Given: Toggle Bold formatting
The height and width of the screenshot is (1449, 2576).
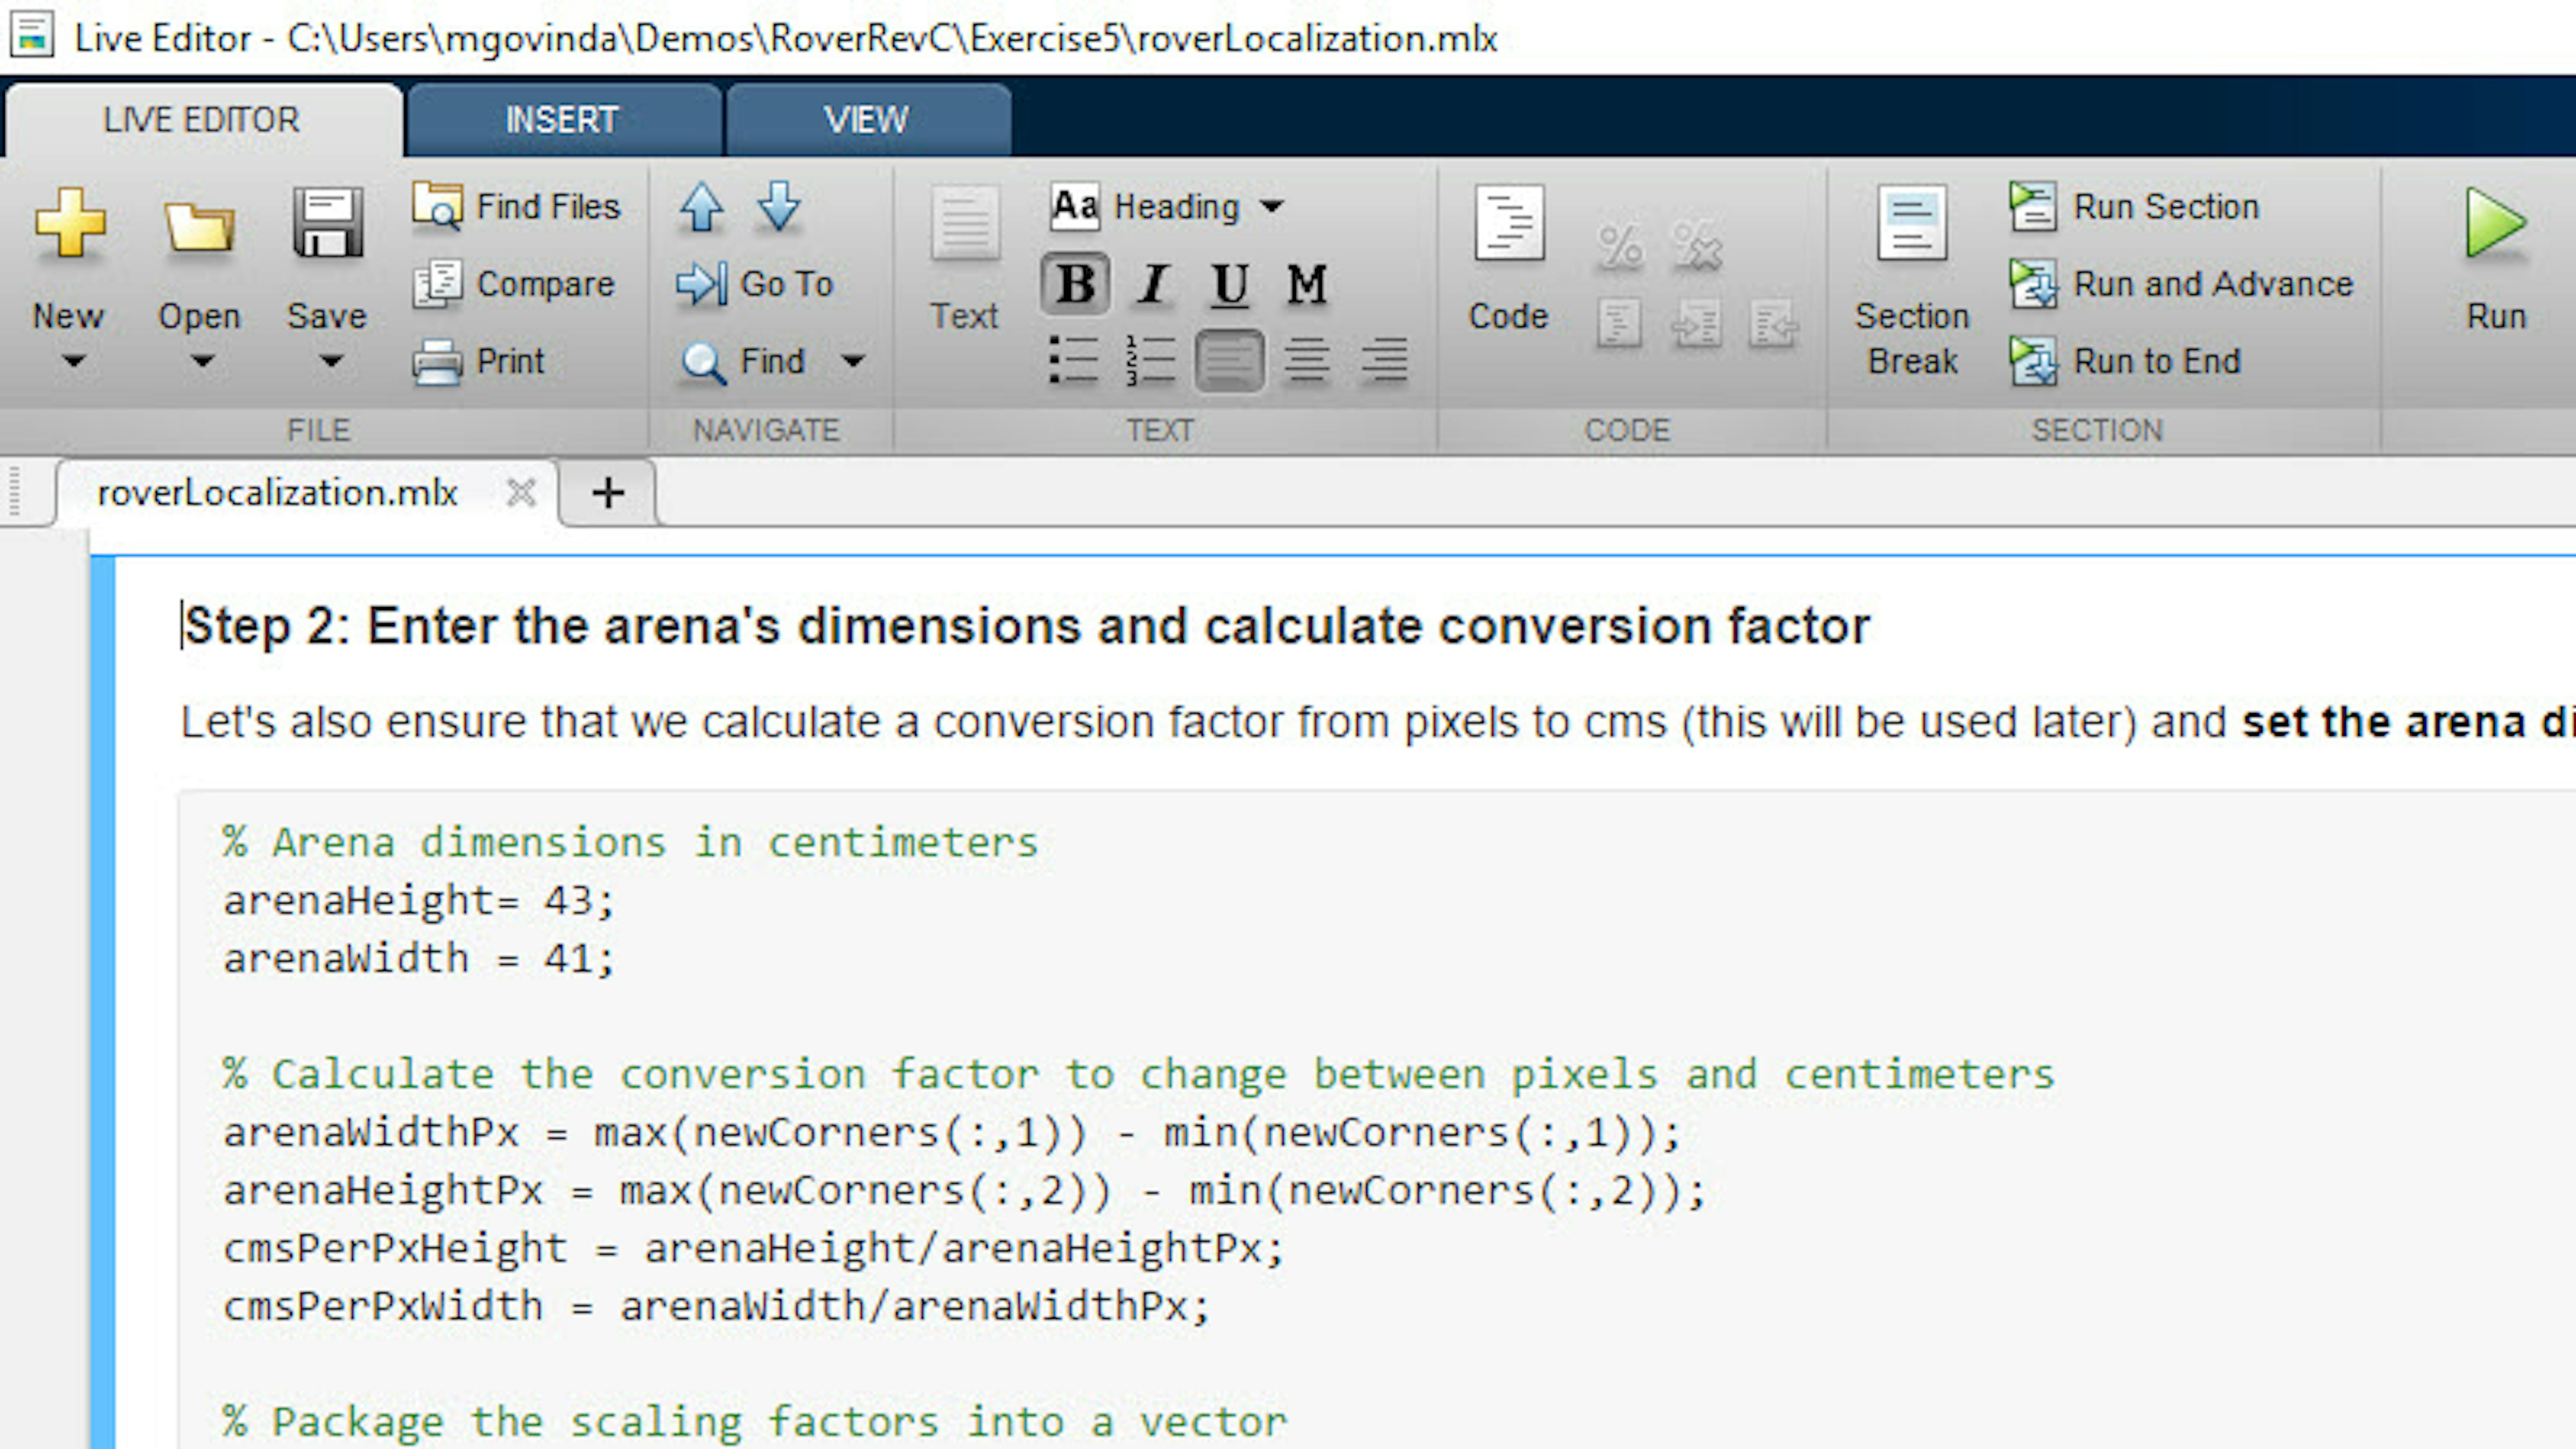Looking at the screenshot, I should [x=1075, y=284].
